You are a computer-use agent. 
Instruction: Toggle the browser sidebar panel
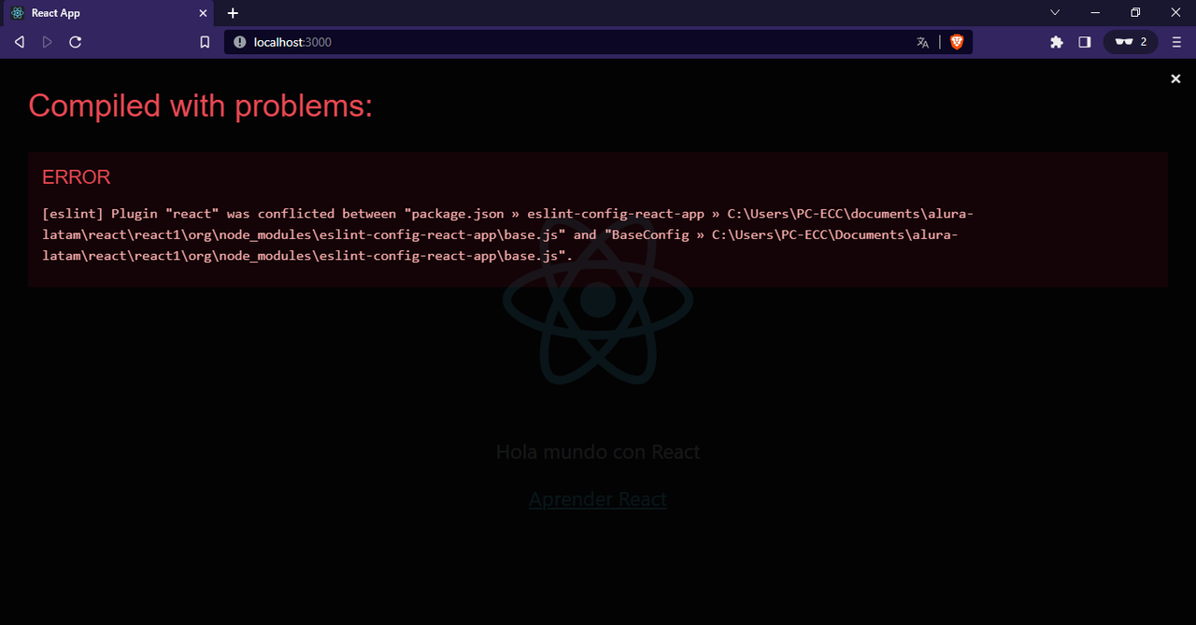pyautogui.click(x=1085, y=42)
